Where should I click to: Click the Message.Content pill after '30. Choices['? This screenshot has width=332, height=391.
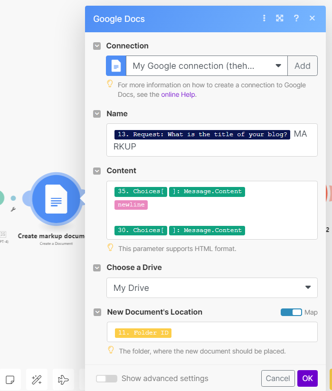(207, 231)
